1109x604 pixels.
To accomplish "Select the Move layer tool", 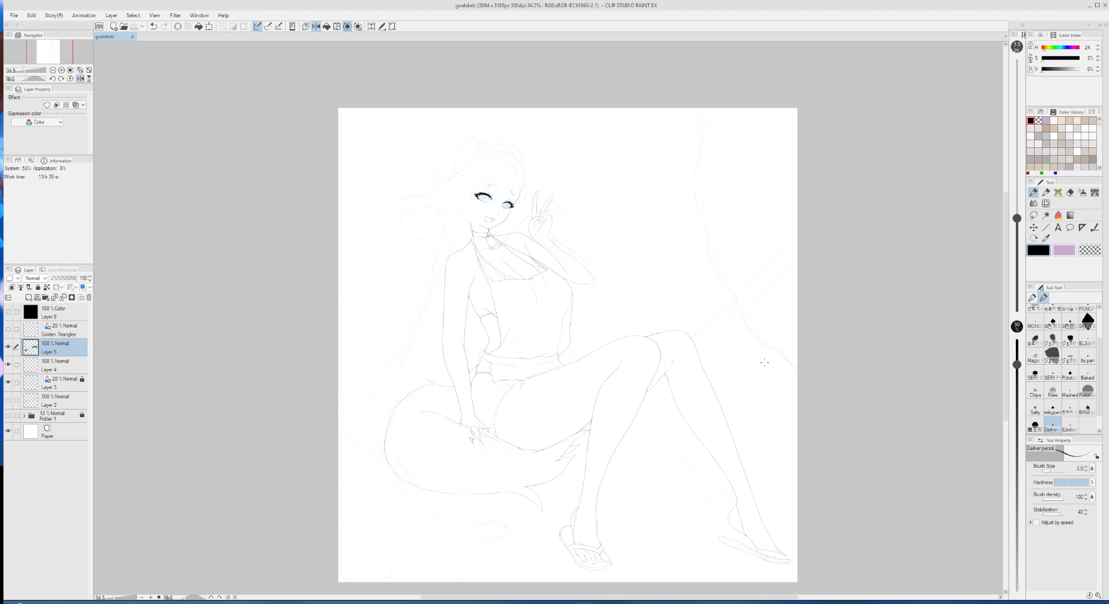I will [x=1034, y=227].
